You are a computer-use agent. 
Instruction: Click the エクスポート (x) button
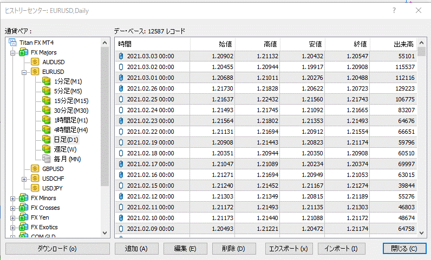[289, 249]
